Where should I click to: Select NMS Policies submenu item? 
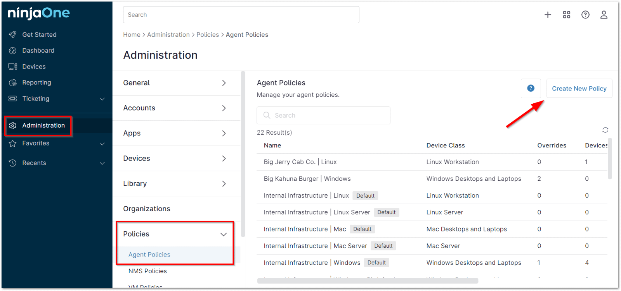click(x=147, y=271)
